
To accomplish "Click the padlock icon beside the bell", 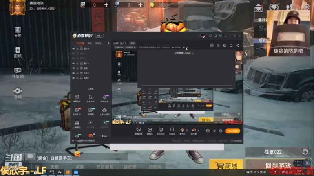I will point(218,45).
